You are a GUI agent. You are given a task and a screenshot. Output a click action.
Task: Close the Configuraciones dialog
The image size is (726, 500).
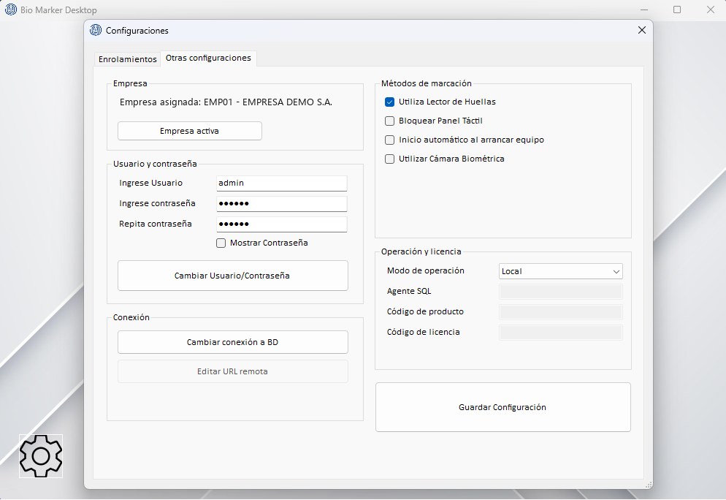[642, 30]
